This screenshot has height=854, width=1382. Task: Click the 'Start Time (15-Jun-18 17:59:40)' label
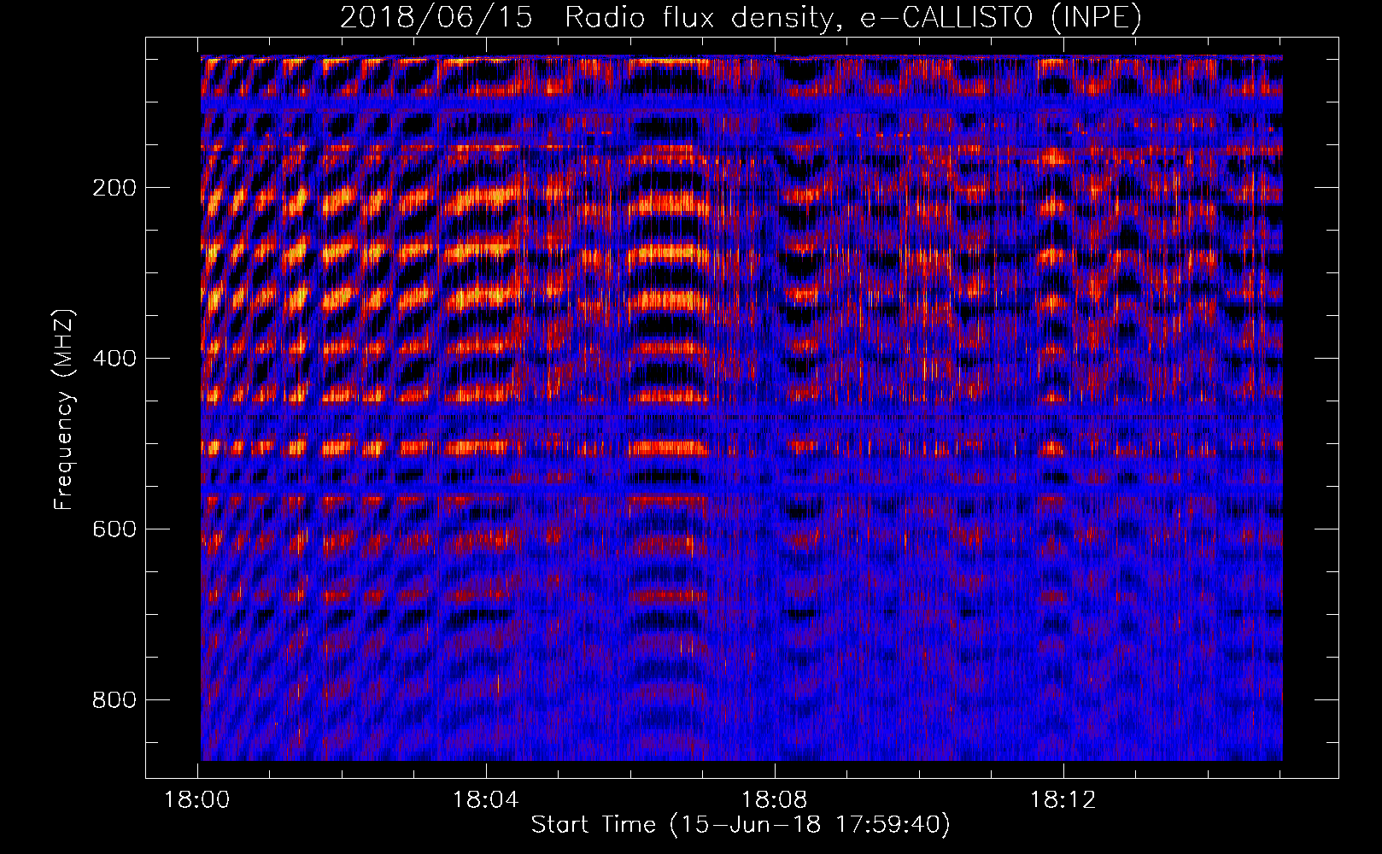741,825
